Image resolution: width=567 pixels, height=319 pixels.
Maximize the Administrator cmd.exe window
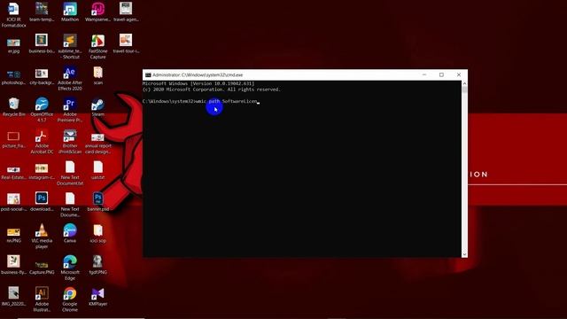[441, 74]
